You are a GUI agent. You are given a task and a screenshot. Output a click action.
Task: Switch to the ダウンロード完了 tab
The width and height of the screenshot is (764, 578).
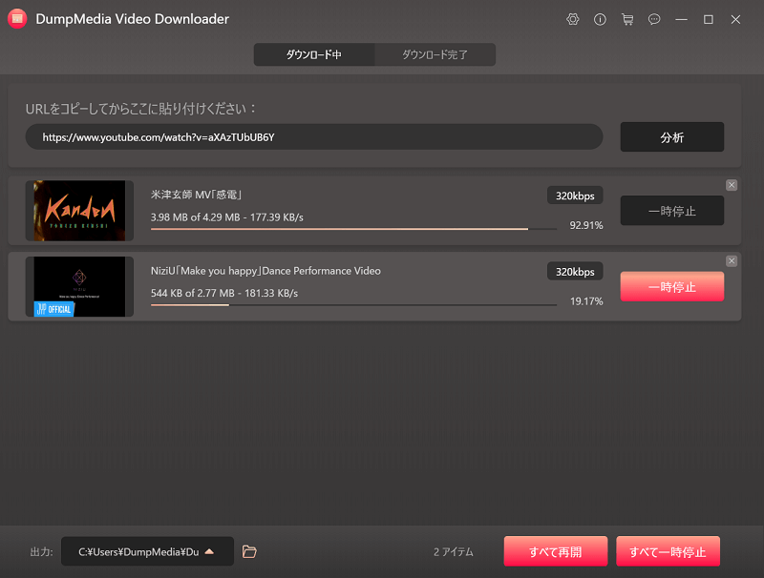(x=435, y=54)
